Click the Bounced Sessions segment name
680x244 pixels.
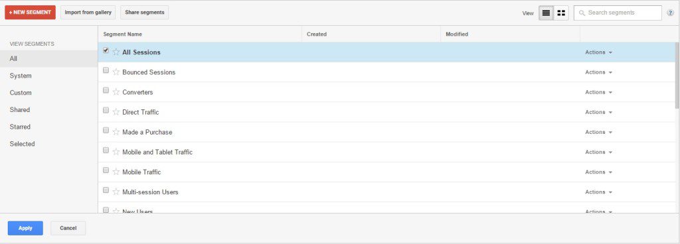149,72
